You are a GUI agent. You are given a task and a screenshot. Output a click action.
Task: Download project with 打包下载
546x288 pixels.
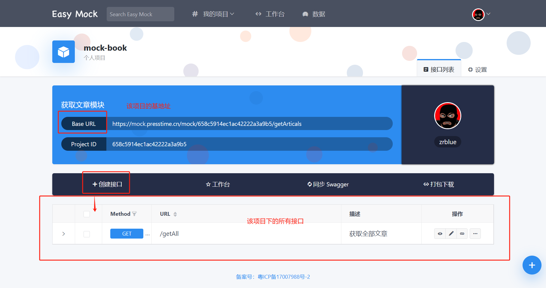pos(438,184)
